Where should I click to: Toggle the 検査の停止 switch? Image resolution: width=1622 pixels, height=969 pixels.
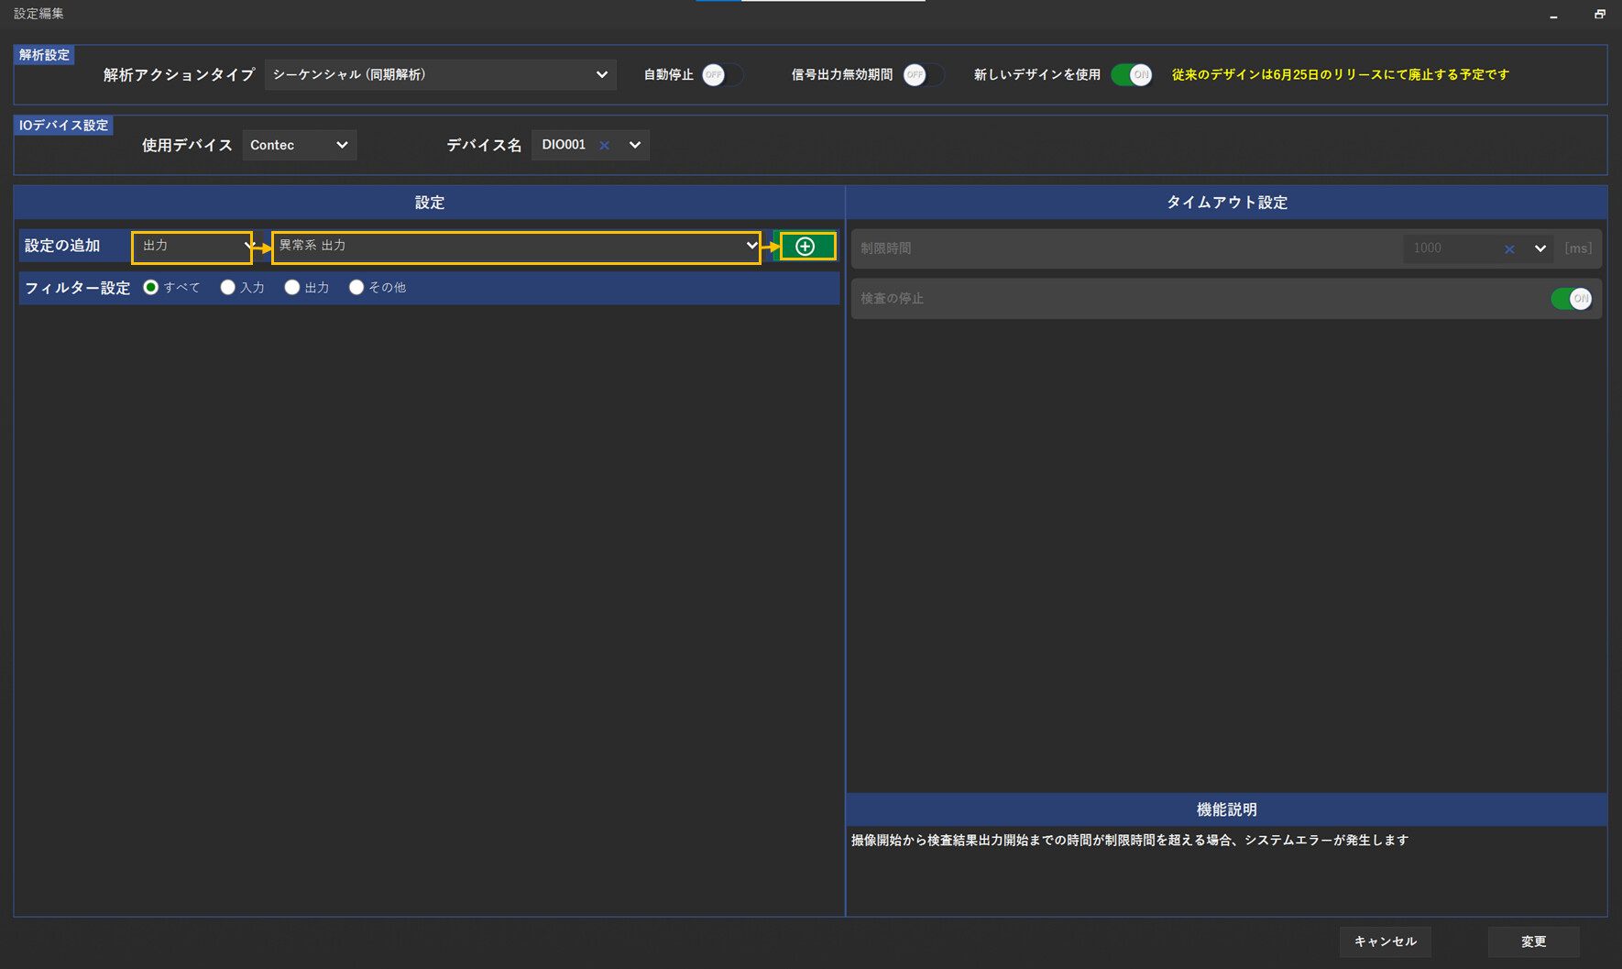tap(1572, 298)
